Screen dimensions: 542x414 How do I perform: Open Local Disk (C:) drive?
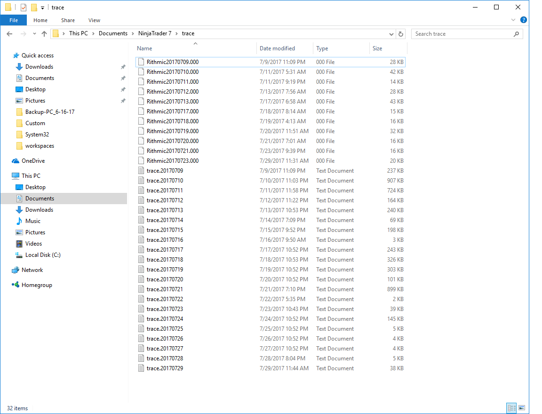43,255
